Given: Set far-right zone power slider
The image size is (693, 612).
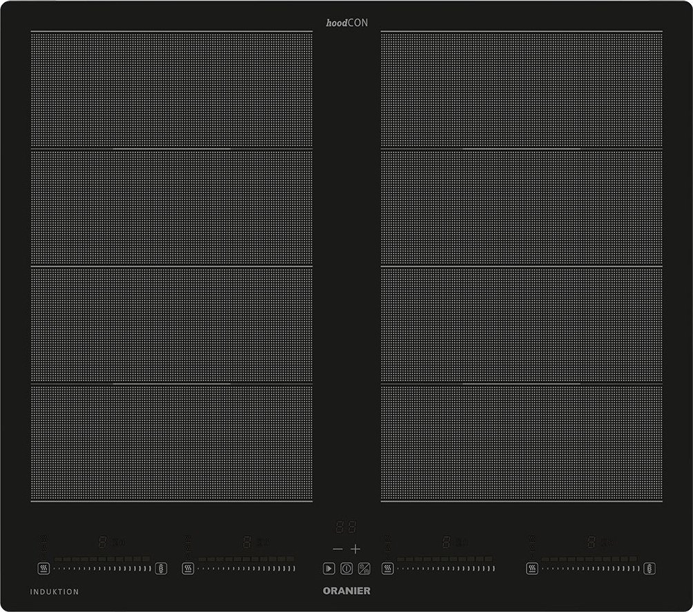Looking at the screenshot, I should pyautogui.click(x=590, y=568).
